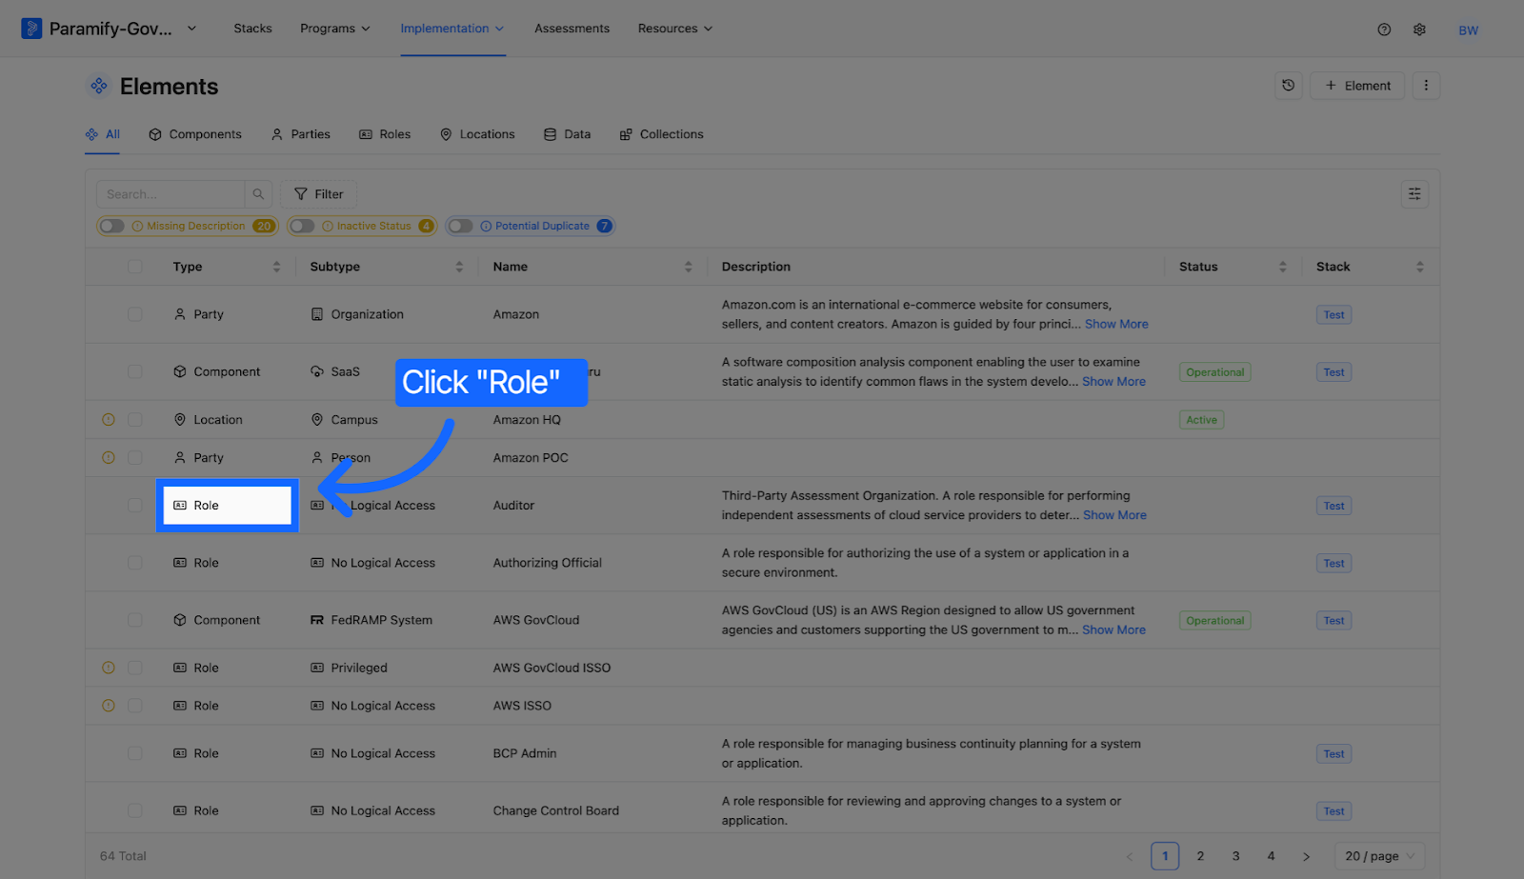Click the Change Control Board name cell
1524x879 pixels.
click(556, 810)
